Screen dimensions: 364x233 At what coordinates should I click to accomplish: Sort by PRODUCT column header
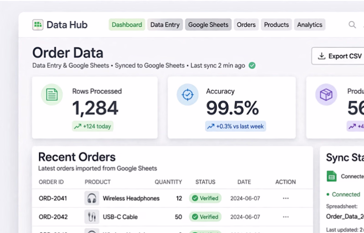click(97, 182)
